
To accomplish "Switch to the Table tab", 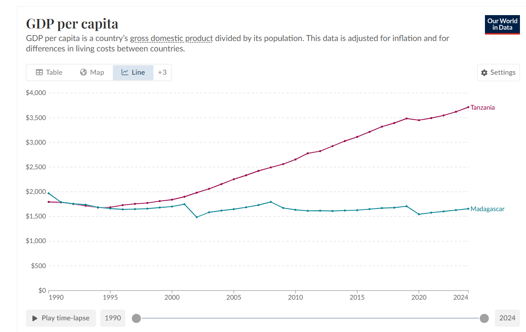I will coord(49,73).
